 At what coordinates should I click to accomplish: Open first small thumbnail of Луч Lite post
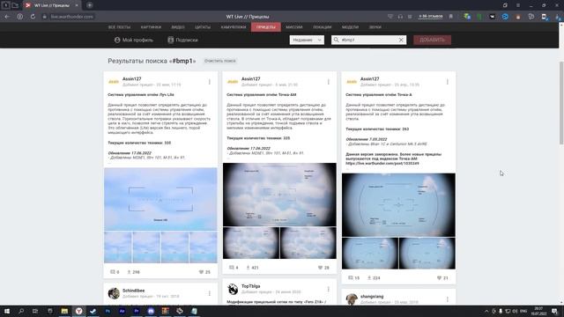[118, 247]
